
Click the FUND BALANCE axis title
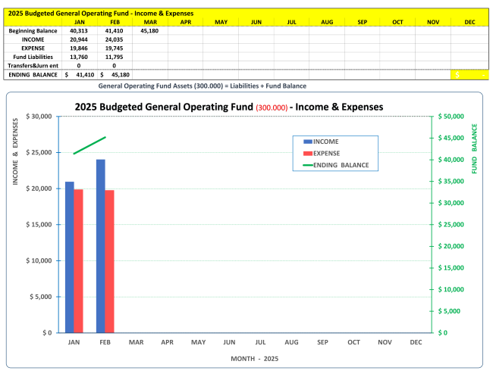click(475, 149)
